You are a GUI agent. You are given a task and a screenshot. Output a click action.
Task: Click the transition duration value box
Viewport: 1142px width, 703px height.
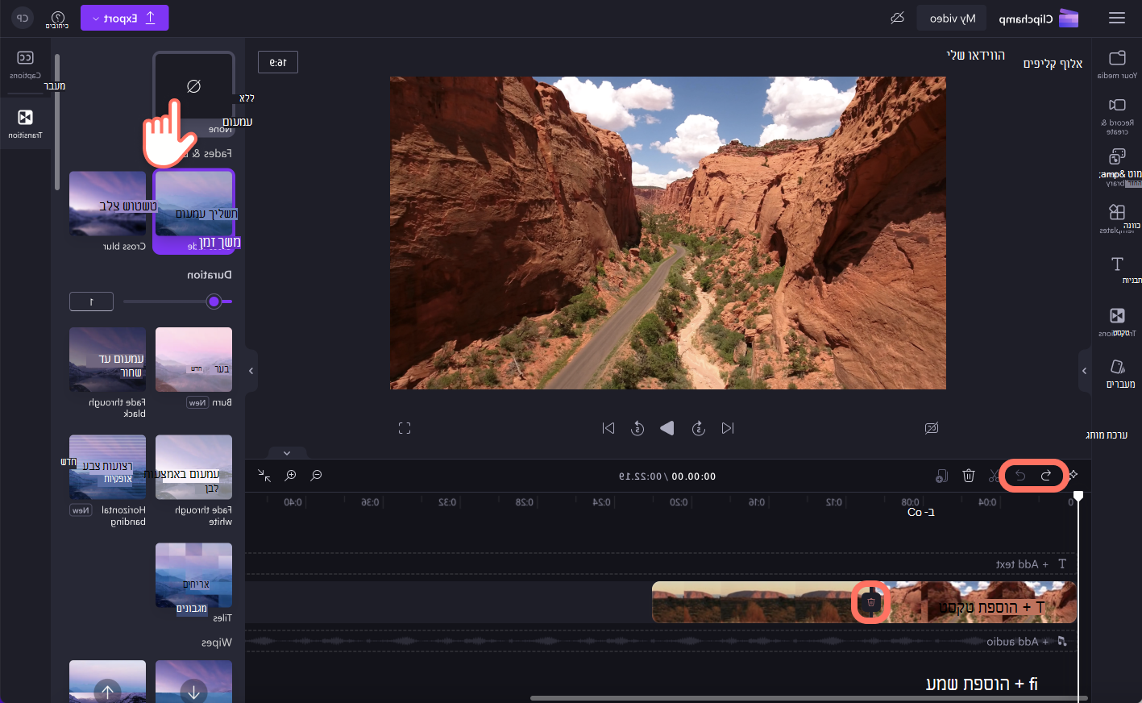coord(91,302)
